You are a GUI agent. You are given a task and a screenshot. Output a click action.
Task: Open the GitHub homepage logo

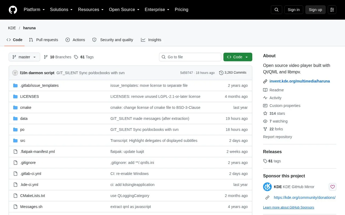(x=13, y=10)
